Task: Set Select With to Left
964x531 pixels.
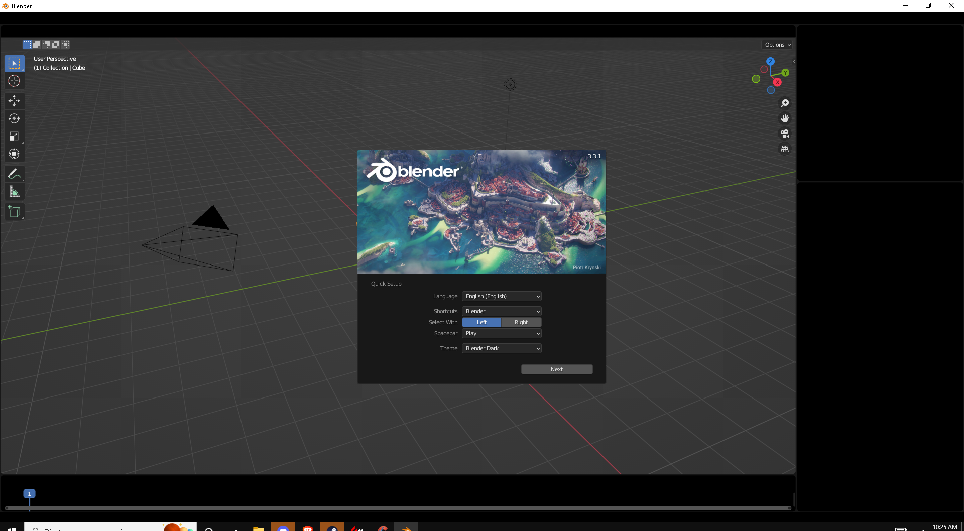Action: coord(481,322)
